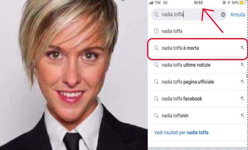Viewport: 248px width, 150px height.
Task: Click the insert arrow beside 'nadia toffanin'
Action: tap(242, 115)
